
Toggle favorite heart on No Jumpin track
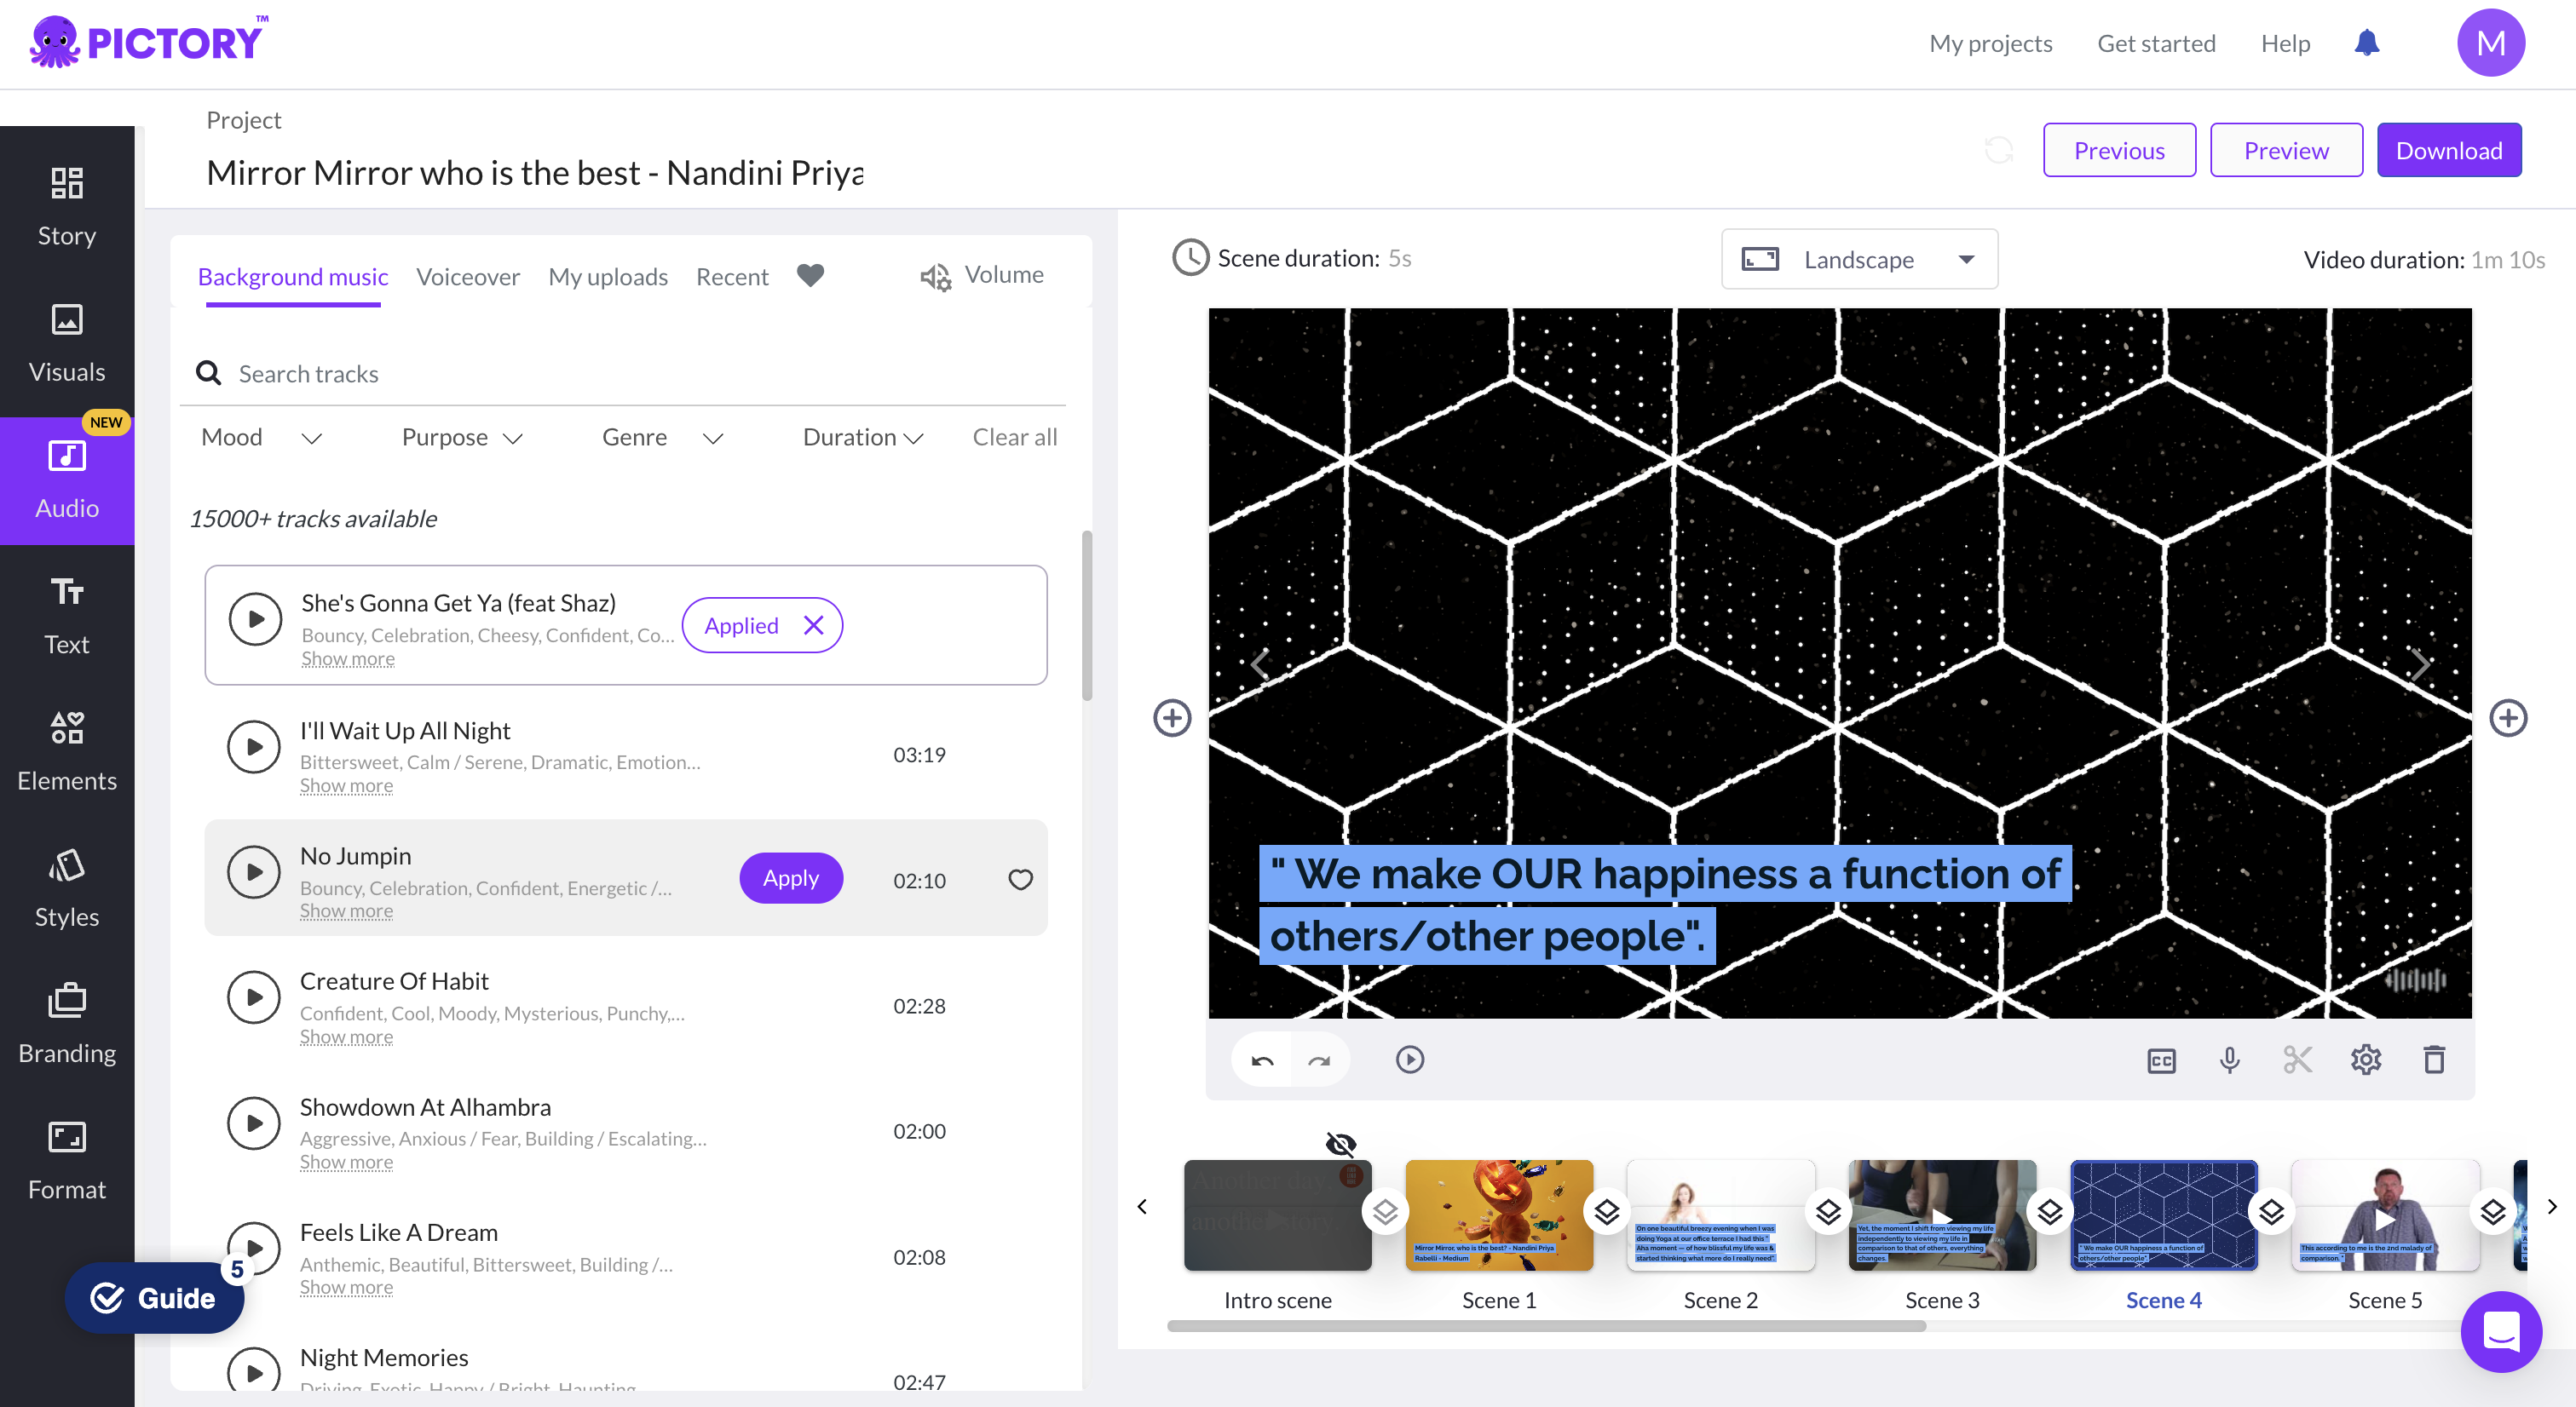1020,879
